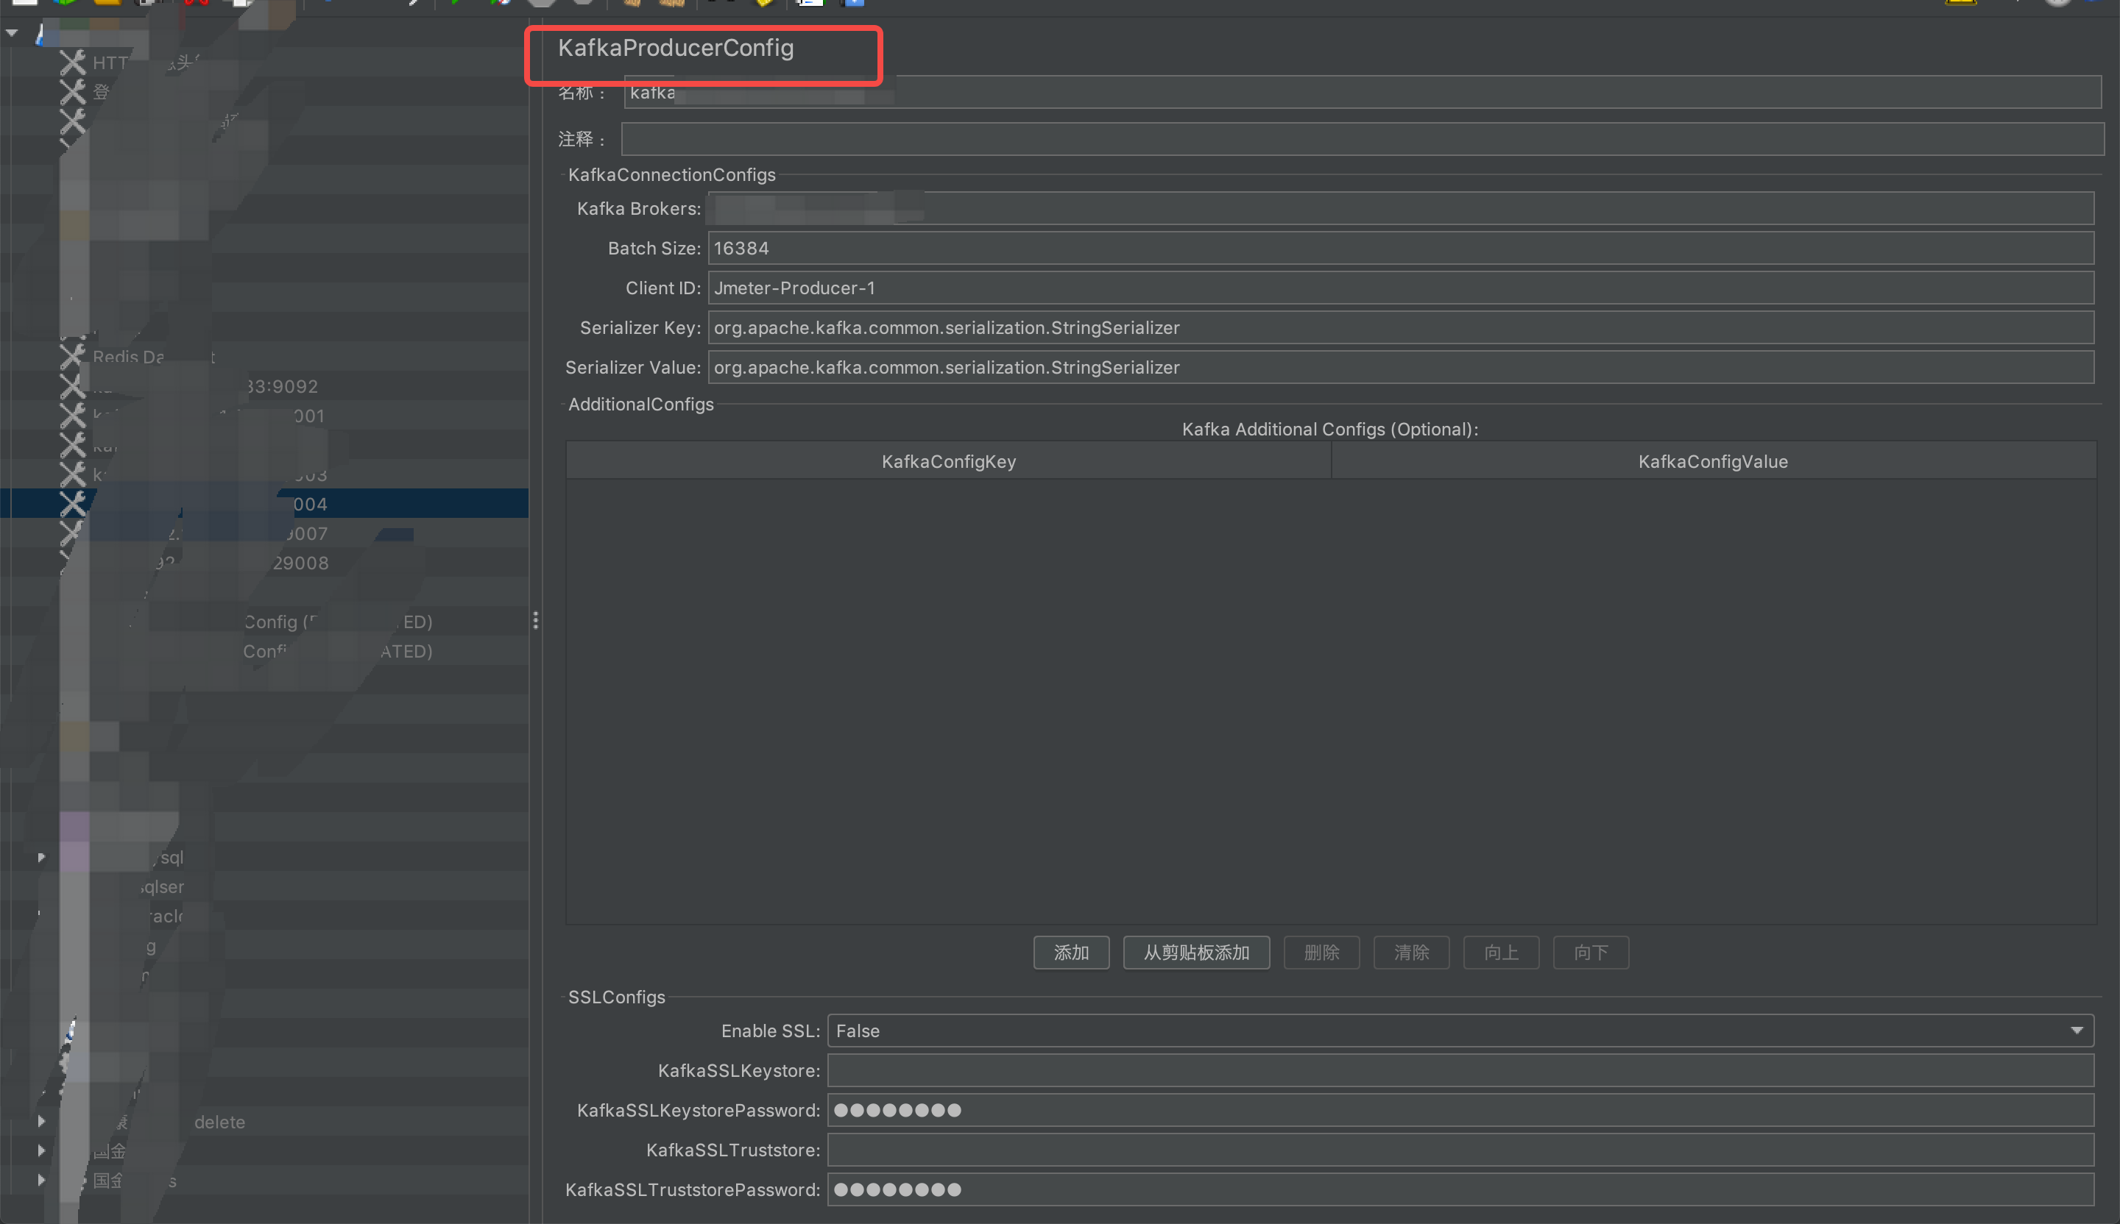Open the Enable SSL dropdown showing False

click(x=2078, y=1031)
